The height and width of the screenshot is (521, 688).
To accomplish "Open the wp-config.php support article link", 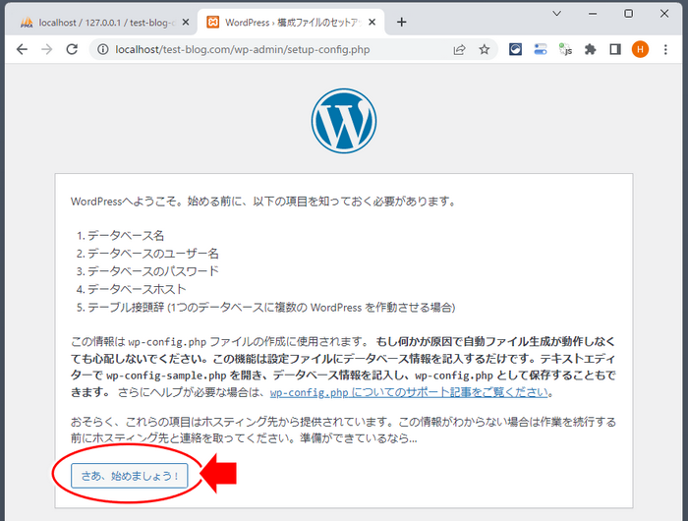I will click(409, 392).
